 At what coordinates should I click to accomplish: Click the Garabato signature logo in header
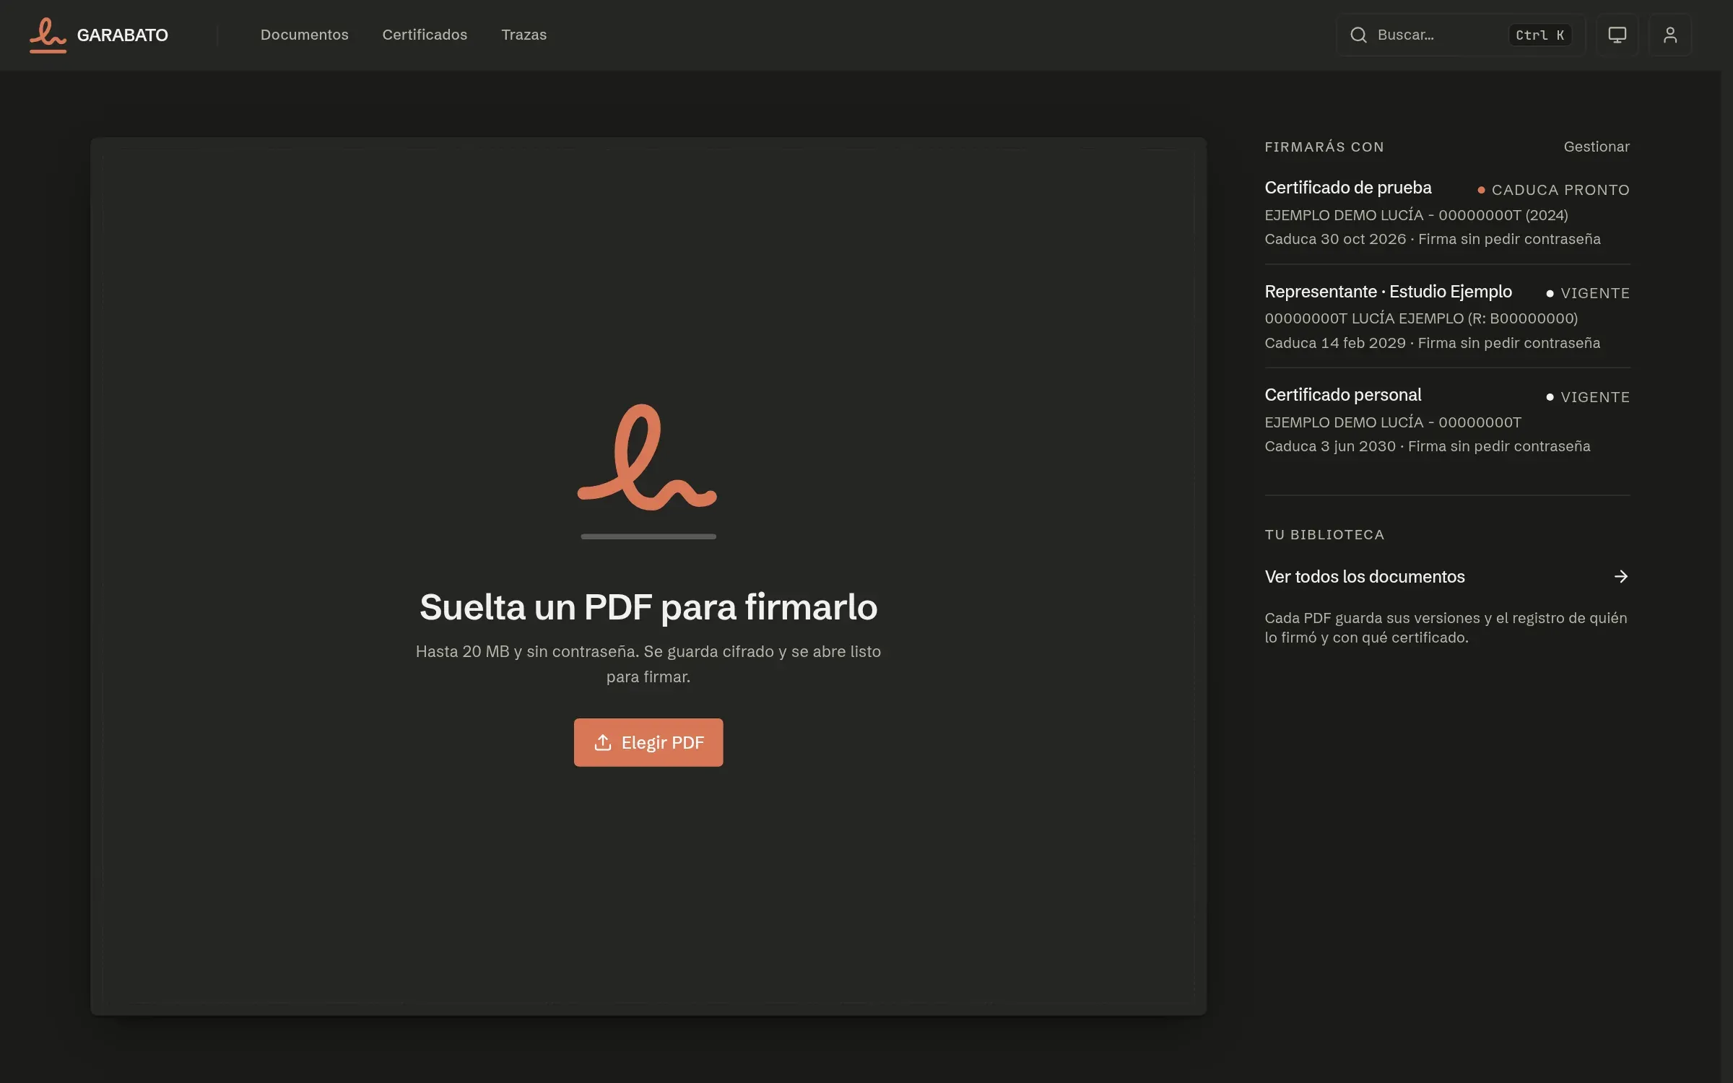tap(48, 35)
